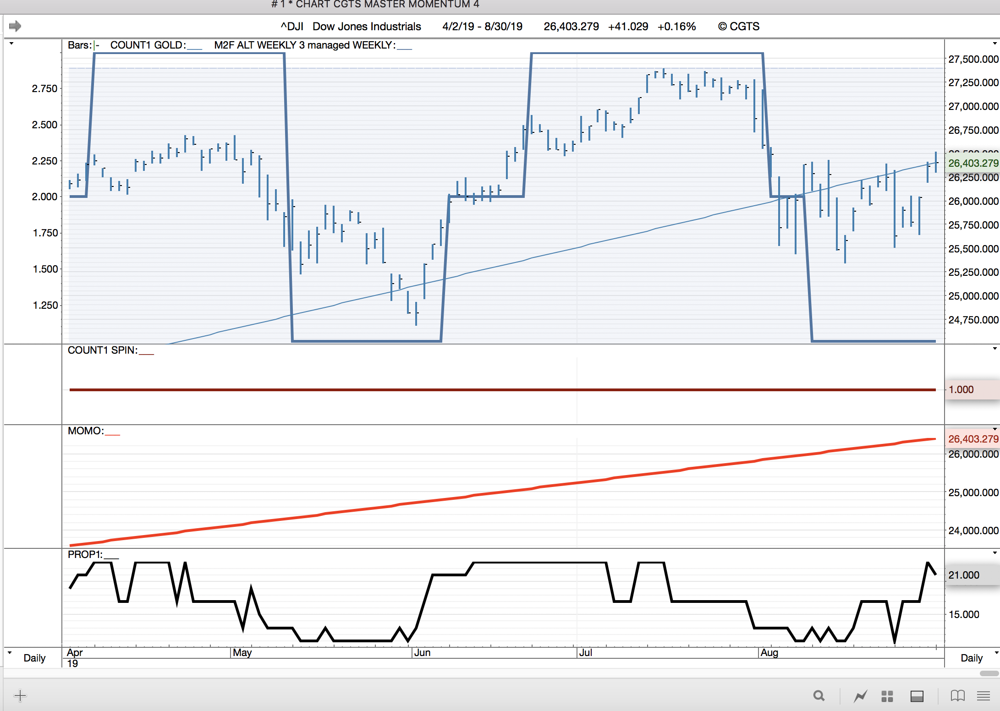Click the horizontal scrollbar thumb
The width and height of the screenshot is (1000, 711).
point(989,673)
